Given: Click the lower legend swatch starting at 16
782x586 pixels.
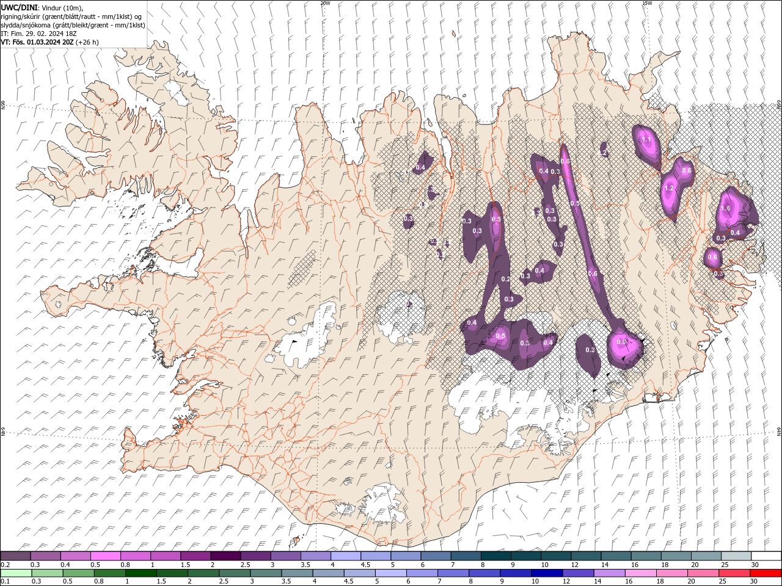Looking at the screenshot, I should [641, 573].
